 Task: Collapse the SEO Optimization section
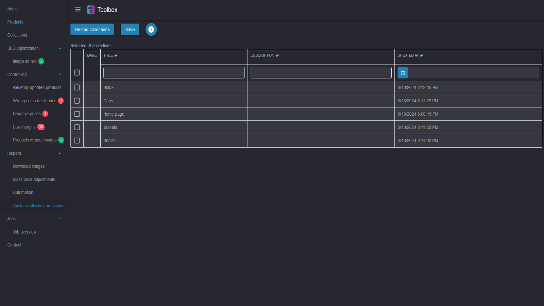click(x=60, y=48)
